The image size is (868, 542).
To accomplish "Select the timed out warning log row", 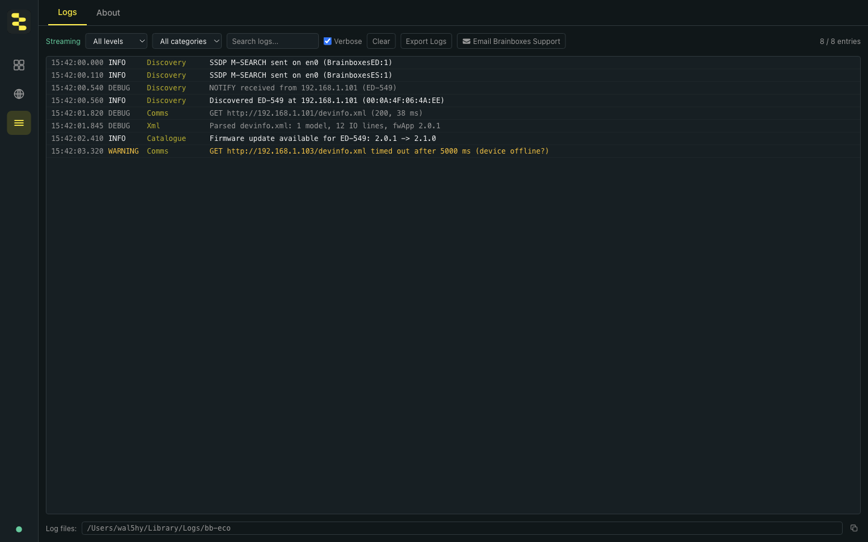I will pyautogui.click(x=453, y=151).
